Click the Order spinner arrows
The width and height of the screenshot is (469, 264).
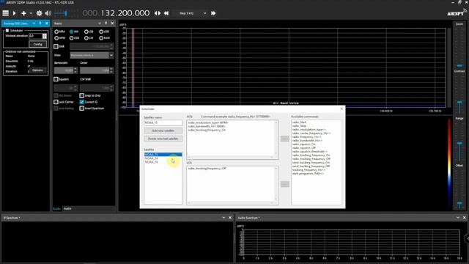111,70
